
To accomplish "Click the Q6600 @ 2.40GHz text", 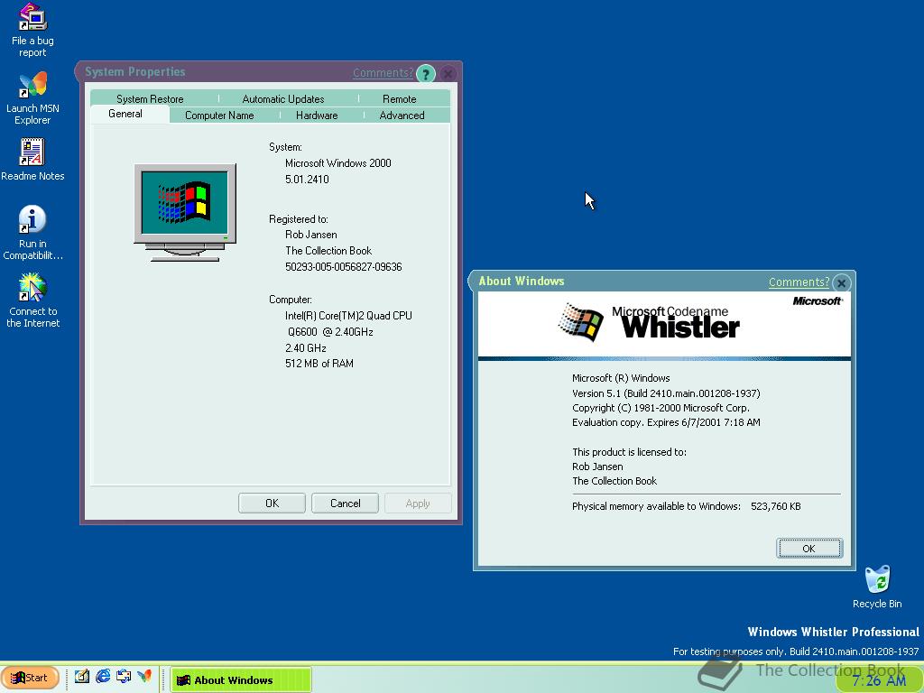I will (330, 332).
